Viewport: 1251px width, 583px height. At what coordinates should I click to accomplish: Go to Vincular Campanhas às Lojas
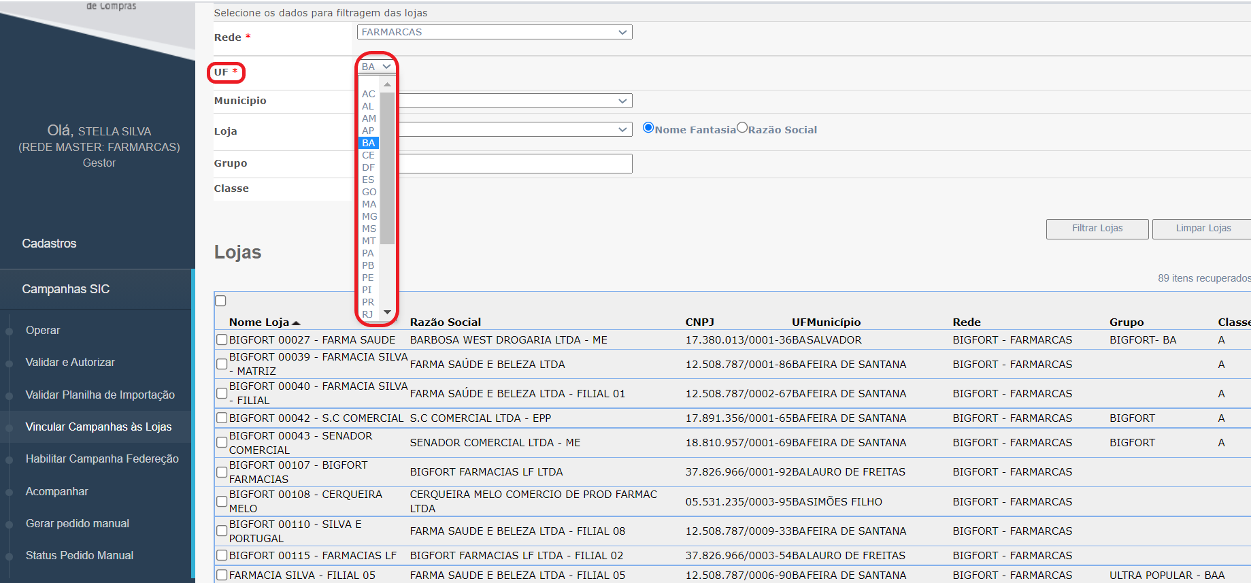[99, 427]
